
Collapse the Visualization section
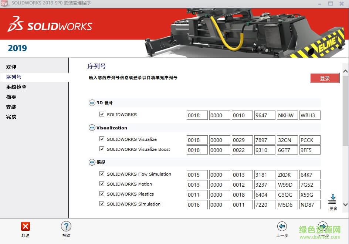(92, 128)
